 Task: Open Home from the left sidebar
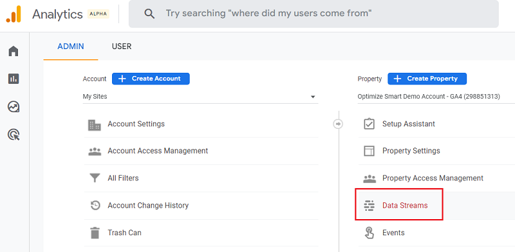[14, 51]
